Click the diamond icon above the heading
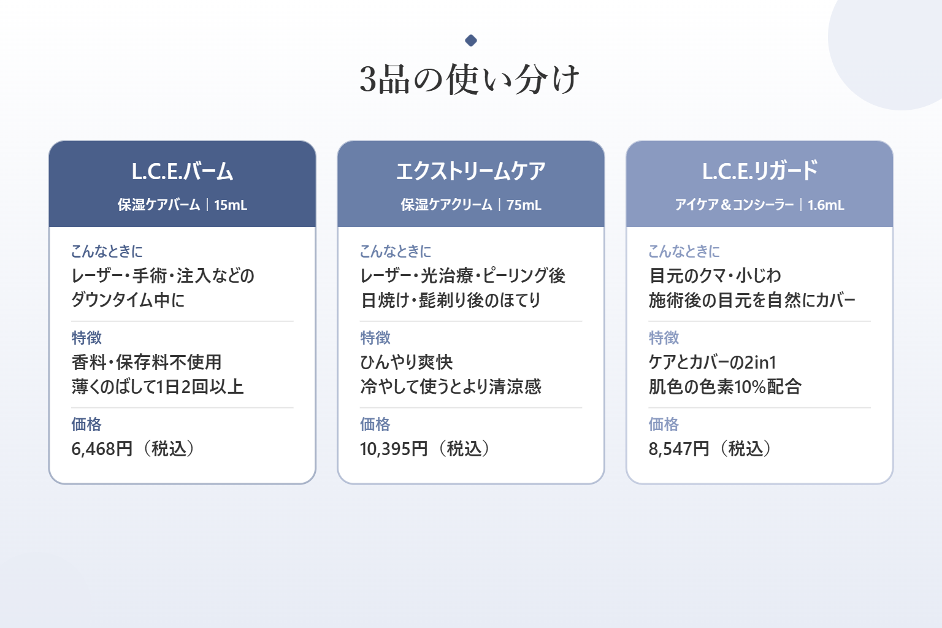 coord(471,40)
